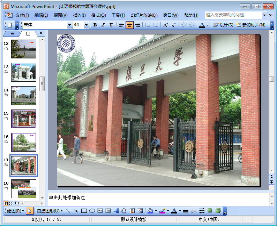Align text right
This screenshot has width=277, height=226.
pos(137,25)
